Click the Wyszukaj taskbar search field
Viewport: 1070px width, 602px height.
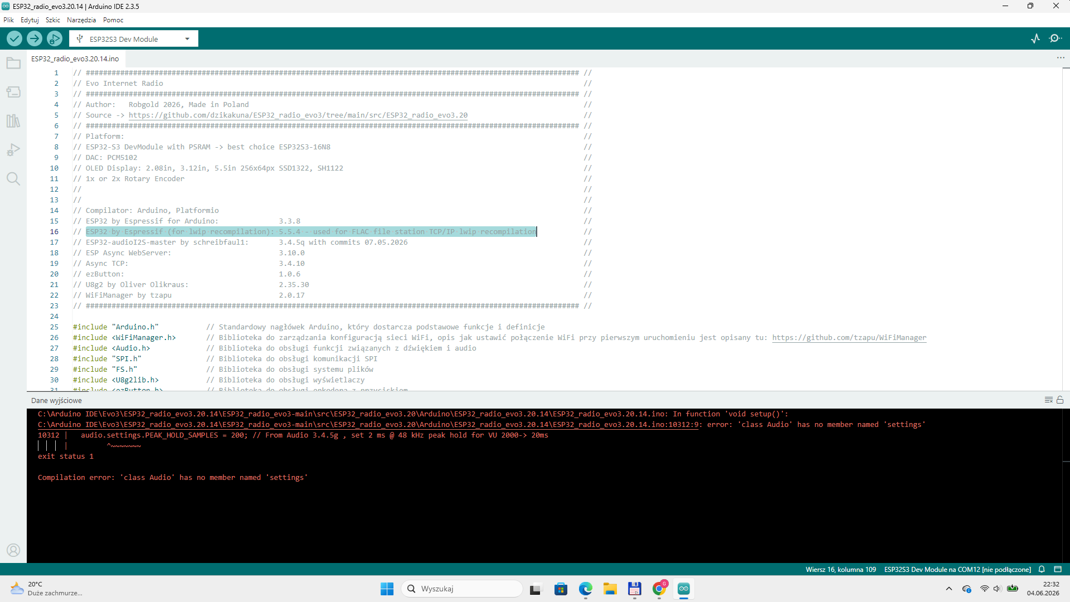pyautogui.click(x=462, y=589)
